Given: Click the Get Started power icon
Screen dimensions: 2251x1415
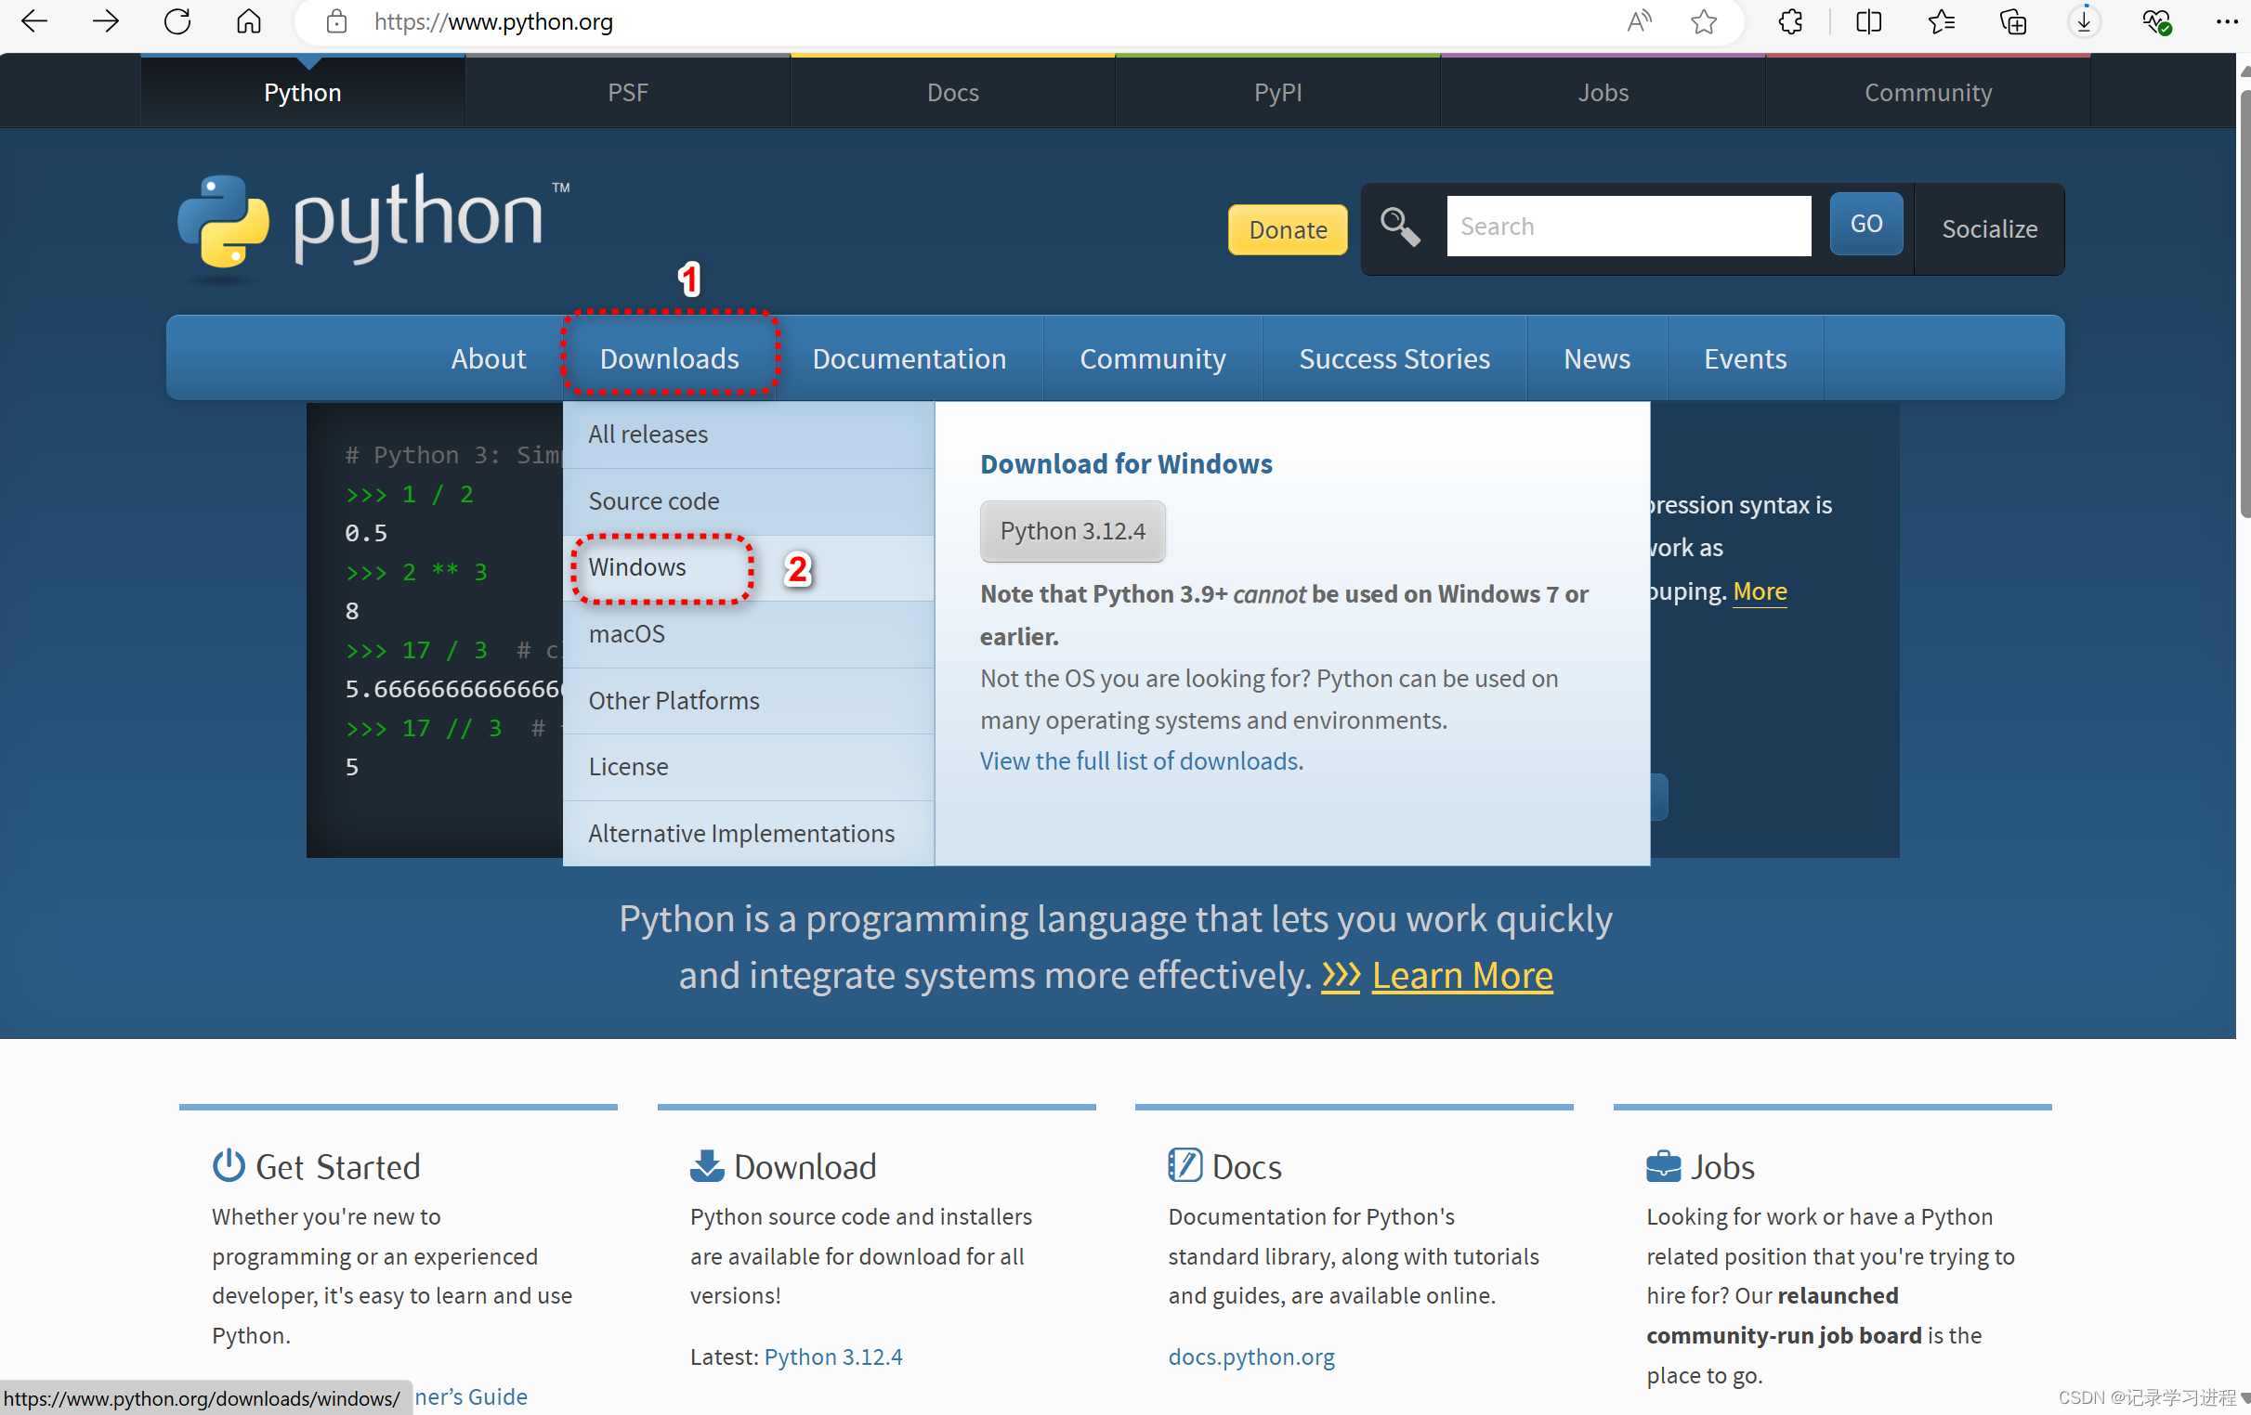Looking at the screenshot, I should [229, 1164].
